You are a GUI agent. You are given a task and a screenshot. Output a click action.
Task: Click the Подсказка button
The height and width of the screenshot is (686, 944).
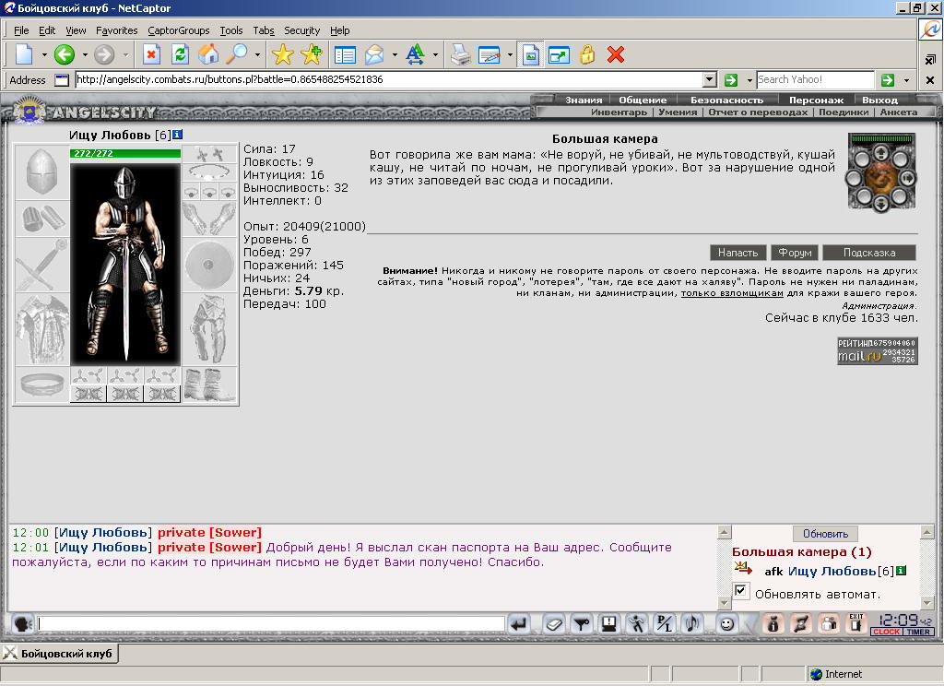869,253
